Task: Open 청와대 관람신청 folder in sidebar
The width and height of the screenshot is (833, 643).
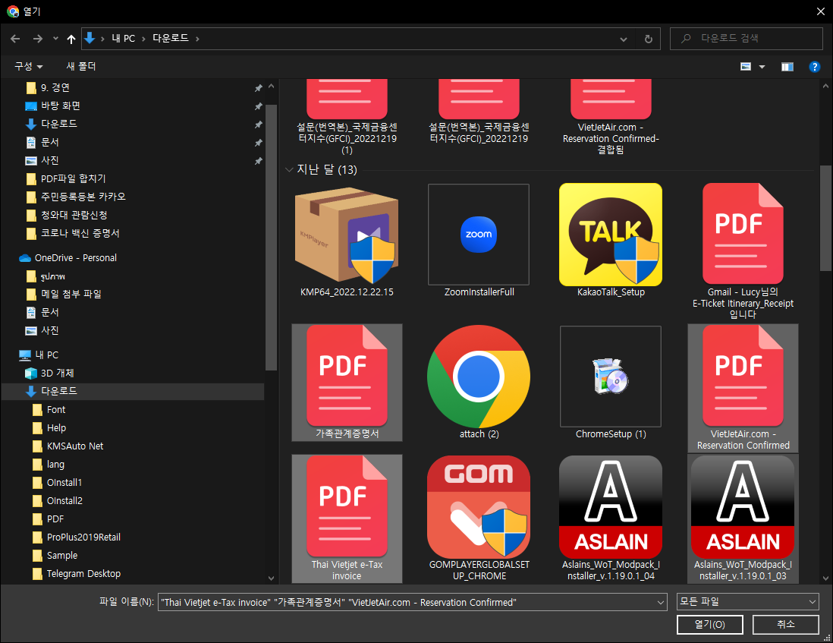Action: point(74,216)
